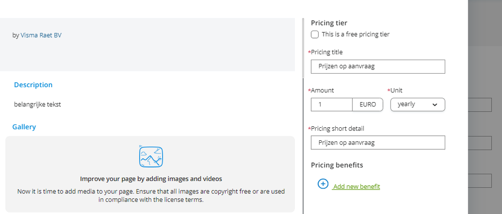Click the gallery image placeholder icon
This screenshot has width=502, height=214.
click(151, 156)
